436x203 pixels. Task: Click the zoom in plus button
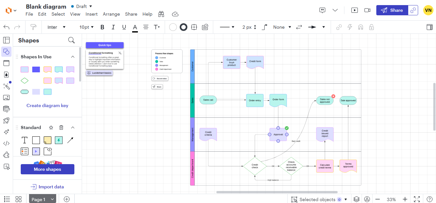pos(405,199)
